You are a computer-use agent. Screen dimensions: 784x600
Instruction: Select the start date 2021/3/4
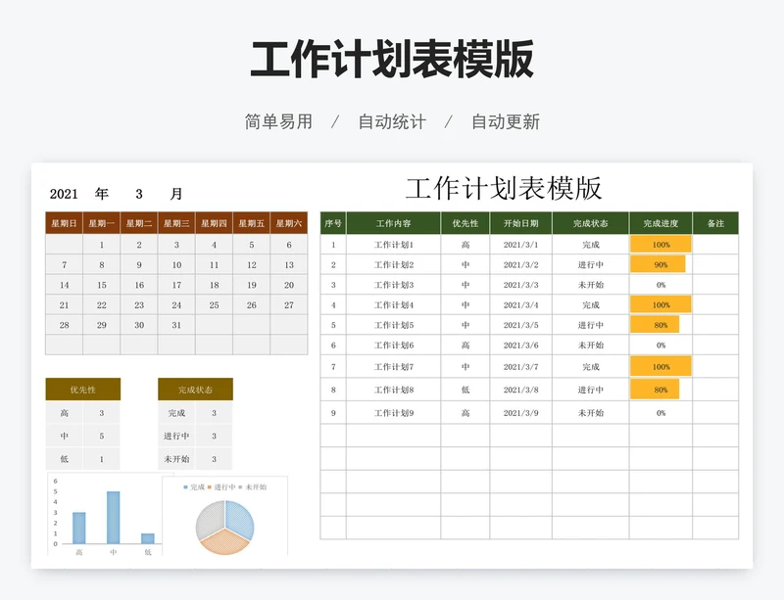[x=521, y=304]
